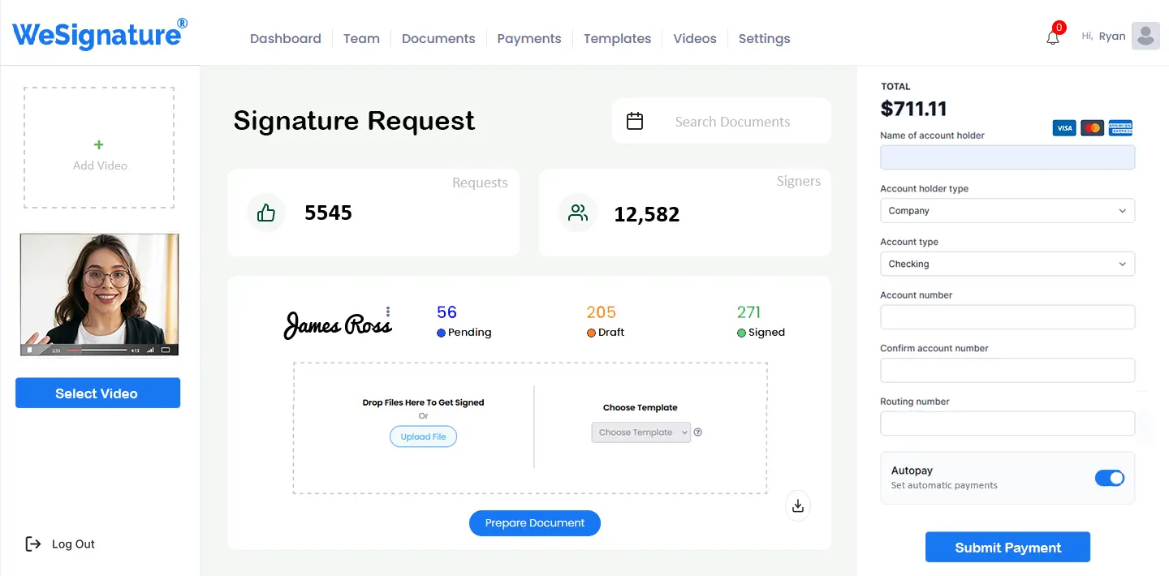The width and height of the screenshot is (1169, 576).
Task: Click the 12,582 signers value
Action: pos(647,214)
